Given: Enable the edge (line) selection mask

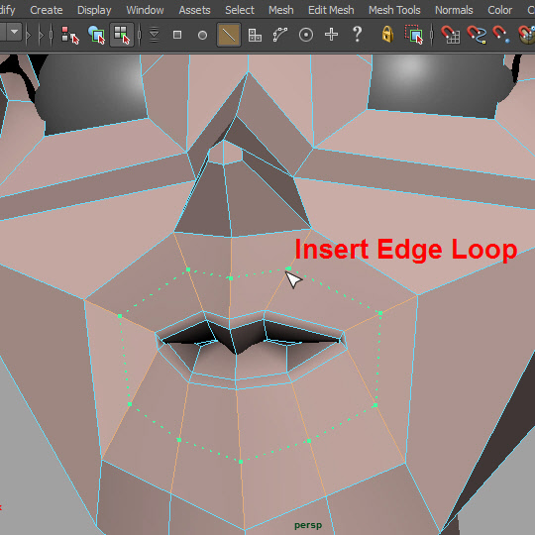Looking at the screenshot, I should click(229, 35).
